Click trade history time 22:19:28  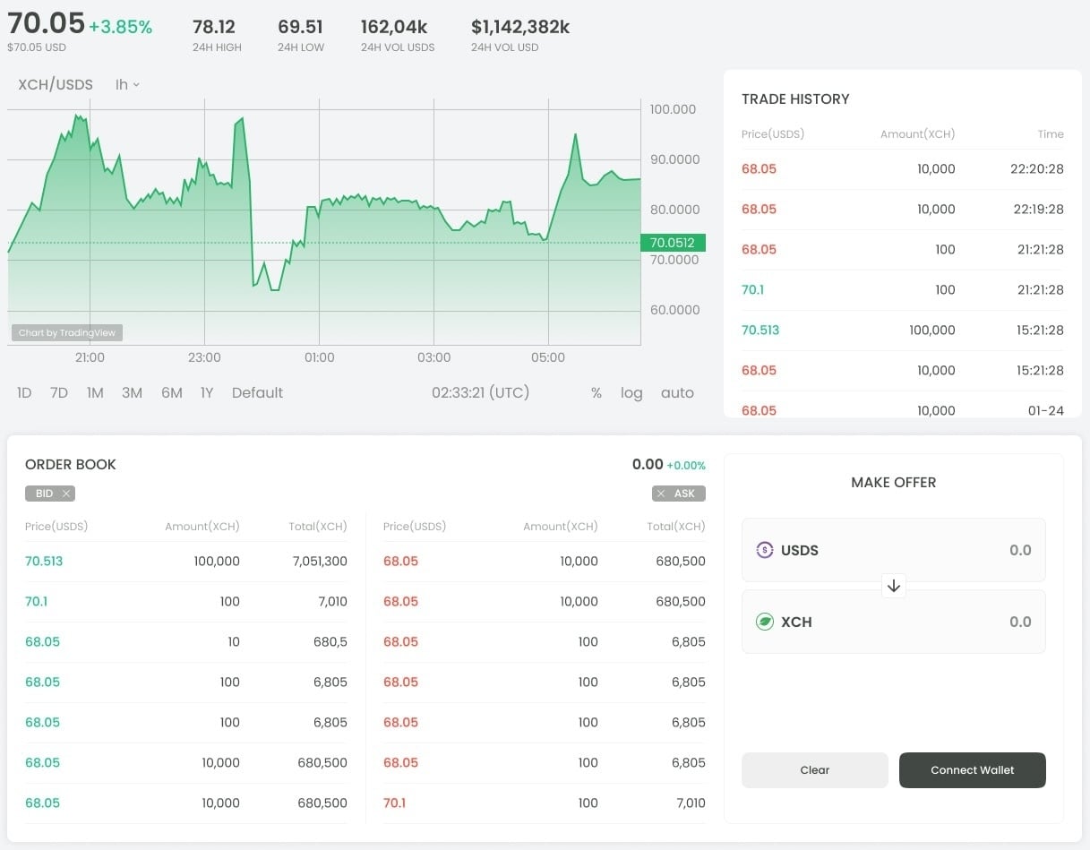point(1038,209)
